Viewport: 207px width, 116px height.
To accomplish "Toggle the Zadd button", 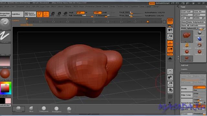I will coord(98,13).
